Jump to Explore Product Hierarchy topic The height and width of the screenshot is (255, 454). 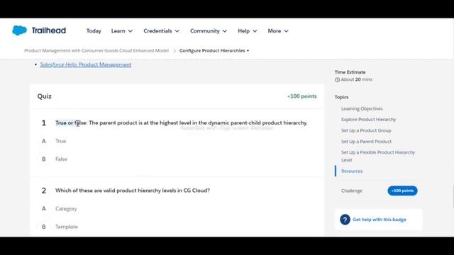click(x=368, y=120)
